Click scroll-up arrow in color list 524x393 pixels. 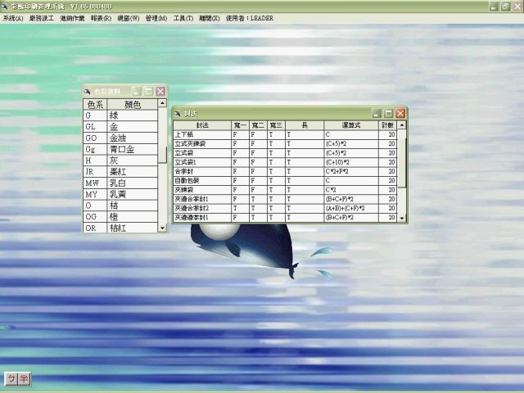[163, 104]
